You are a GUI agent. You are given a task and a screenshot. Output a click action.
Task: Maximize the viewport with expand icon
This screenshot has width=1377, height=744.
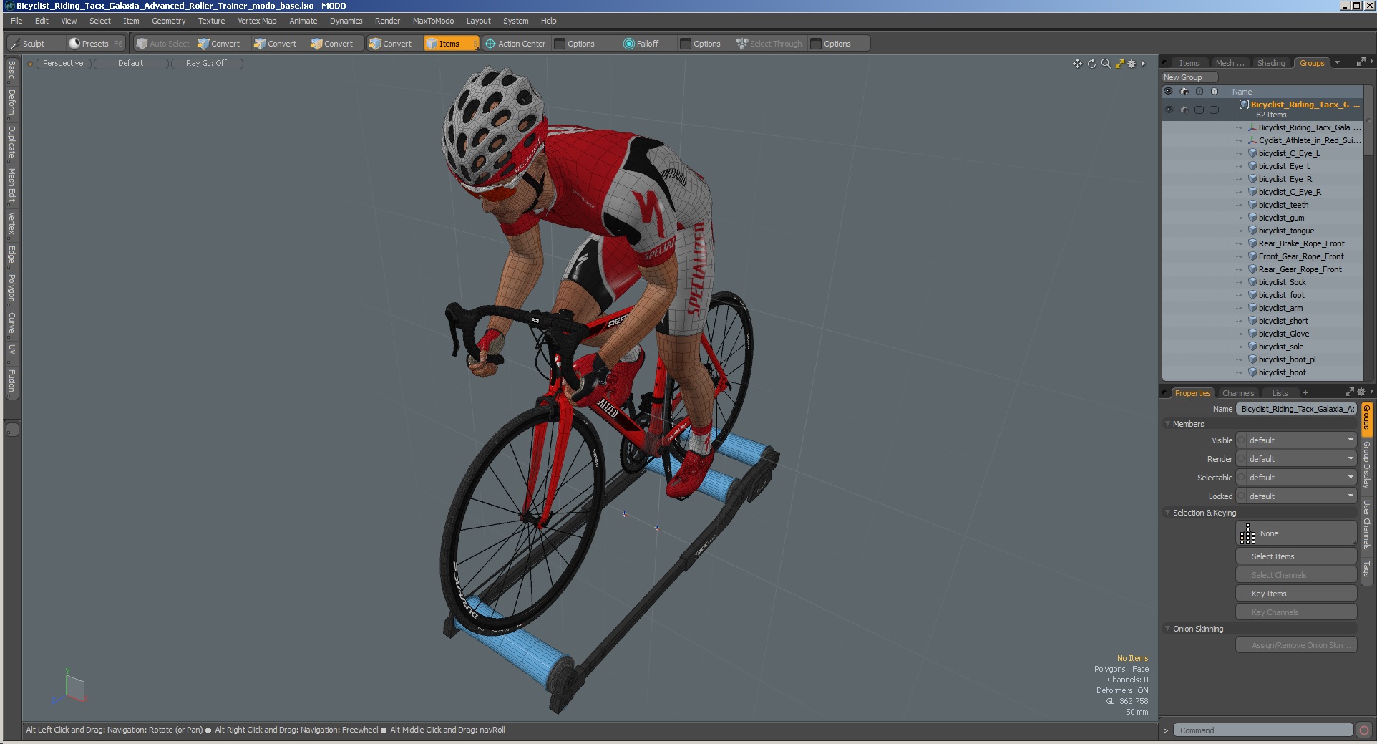click(x=1119, y=64)
